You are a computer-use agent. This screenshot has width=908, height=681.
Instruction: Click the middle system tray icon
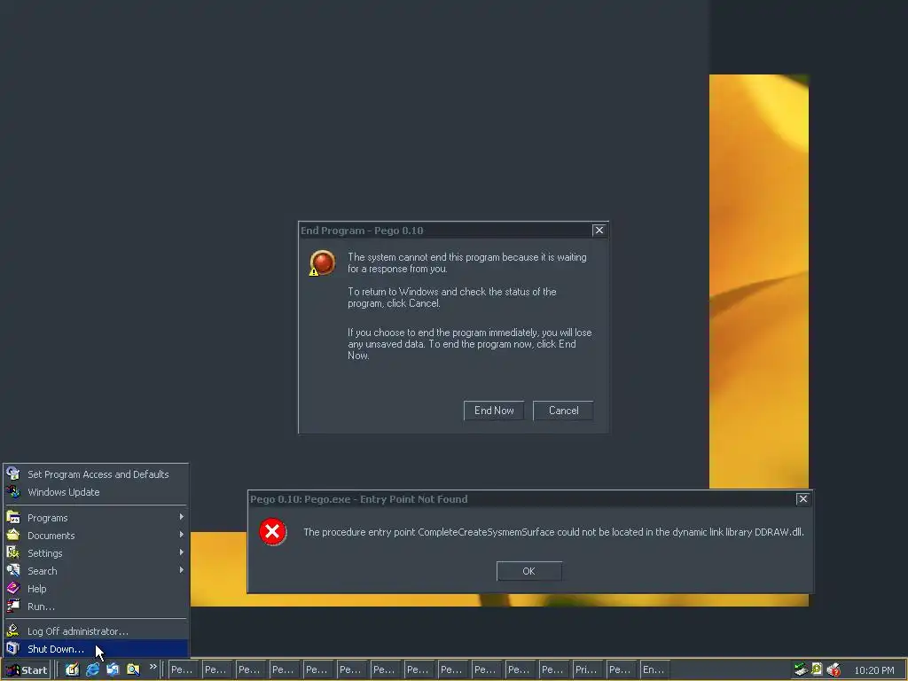coord(817,669)
